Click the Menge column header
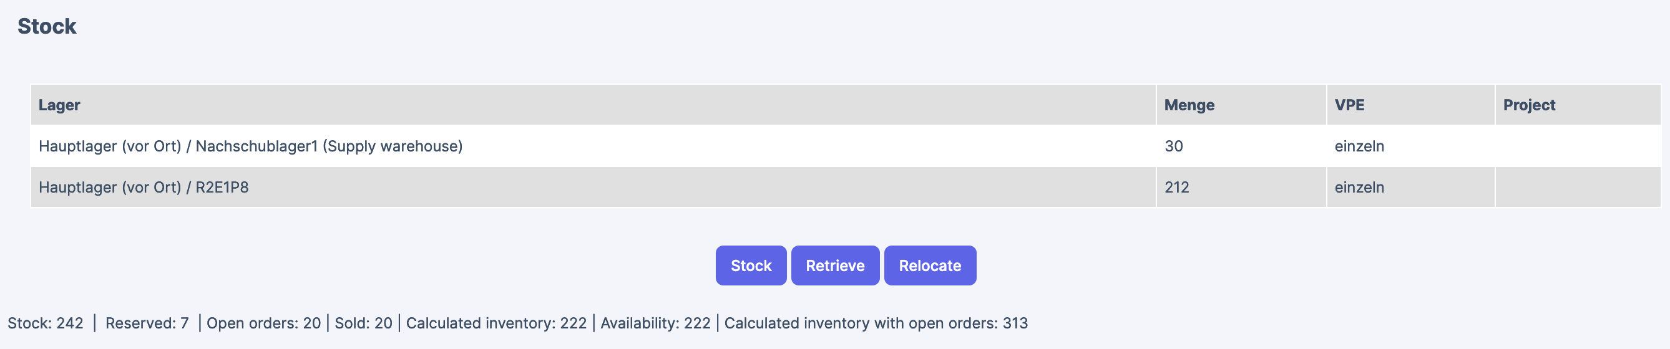 [x=1189, y=105]
